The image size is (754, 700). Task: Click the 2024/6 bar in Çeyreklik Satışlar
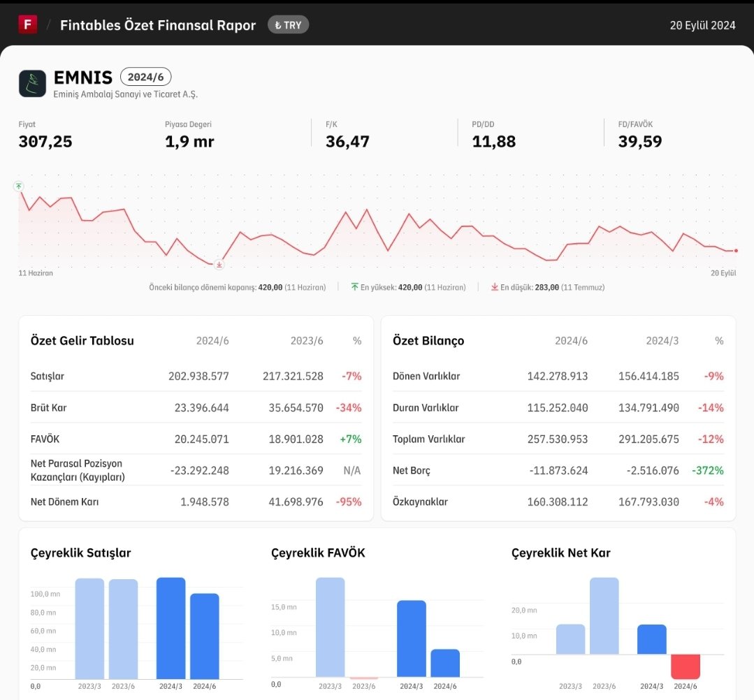click(x=204, y=636)
